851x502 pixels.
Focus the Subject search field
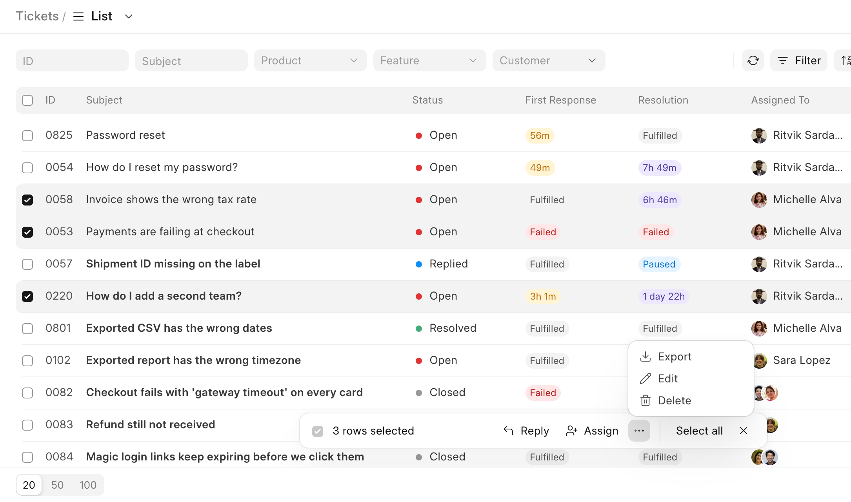[x=191, y=60]
